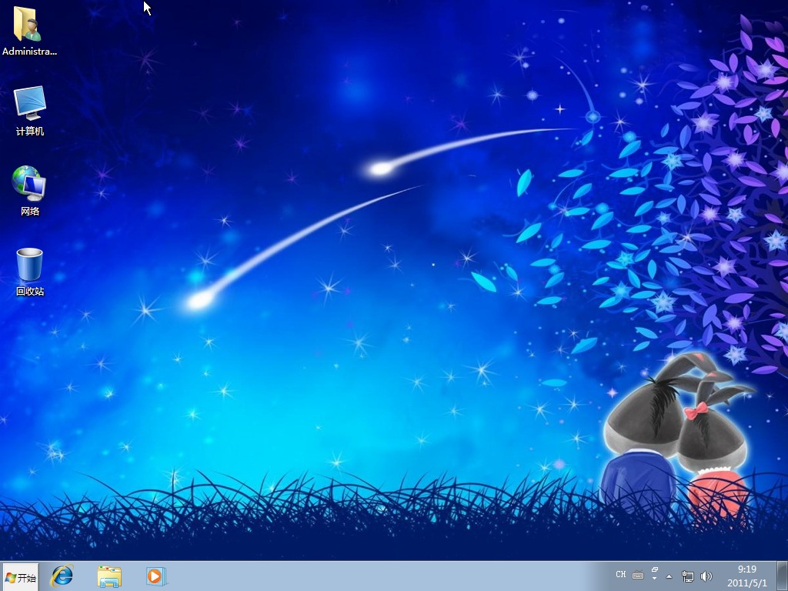Select the Administrator folder desktop icon
The height and width of the screenshot is (591, 788).
click(29, 31)
